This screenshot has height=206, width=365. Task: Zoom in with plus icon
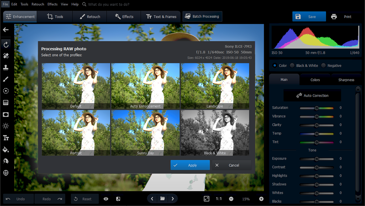pos(262,199)
